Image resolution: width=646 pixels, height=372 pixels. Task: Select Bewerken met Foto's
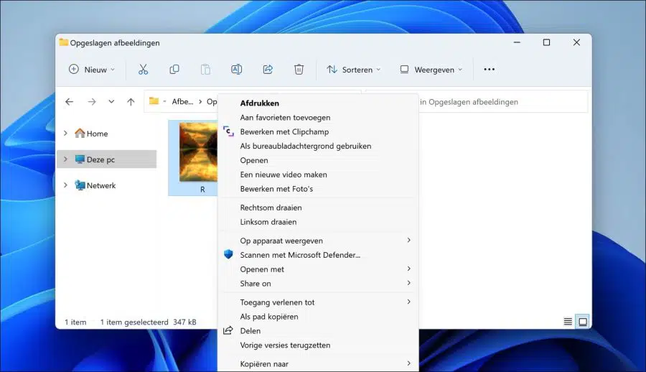pos(318,189)
